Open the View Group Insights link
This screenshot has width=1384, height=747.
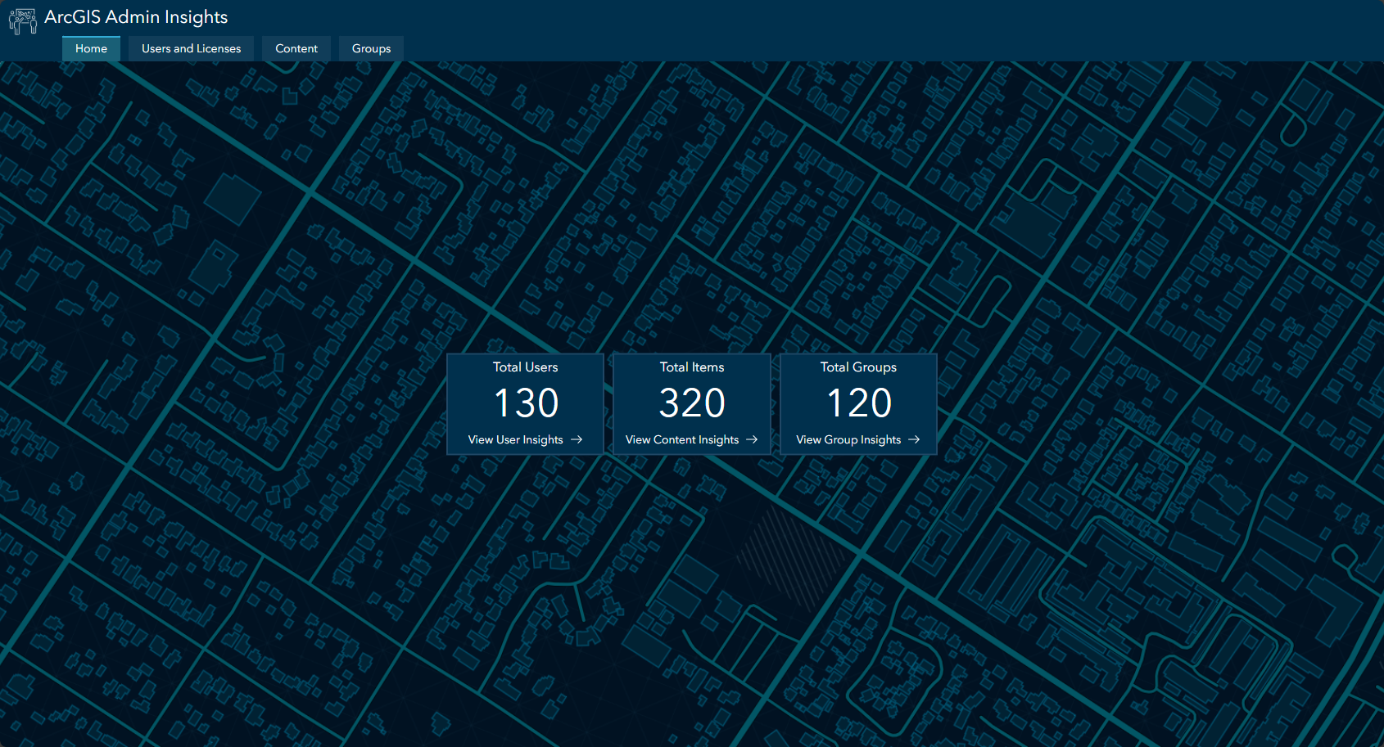848,439
